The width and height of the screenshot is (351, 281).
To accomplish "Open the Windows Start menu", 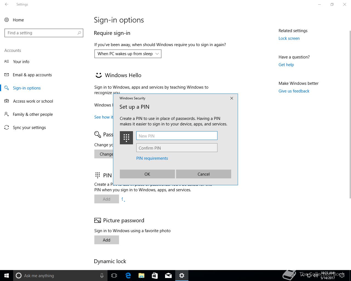I will point(7,276).
